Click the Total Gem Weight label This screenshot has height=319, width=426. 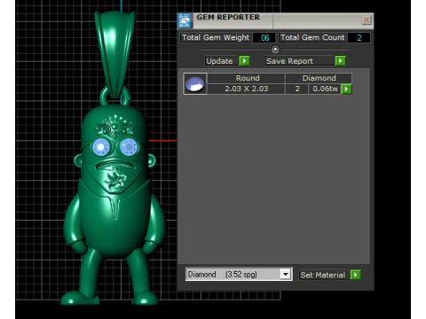coord(216,38)
